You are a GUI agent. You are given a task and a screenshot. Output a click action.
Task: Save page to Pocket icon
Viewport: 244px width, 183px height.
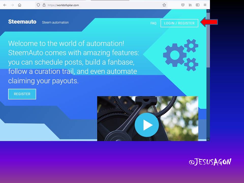pyautogui.click(x=183, y=5)
